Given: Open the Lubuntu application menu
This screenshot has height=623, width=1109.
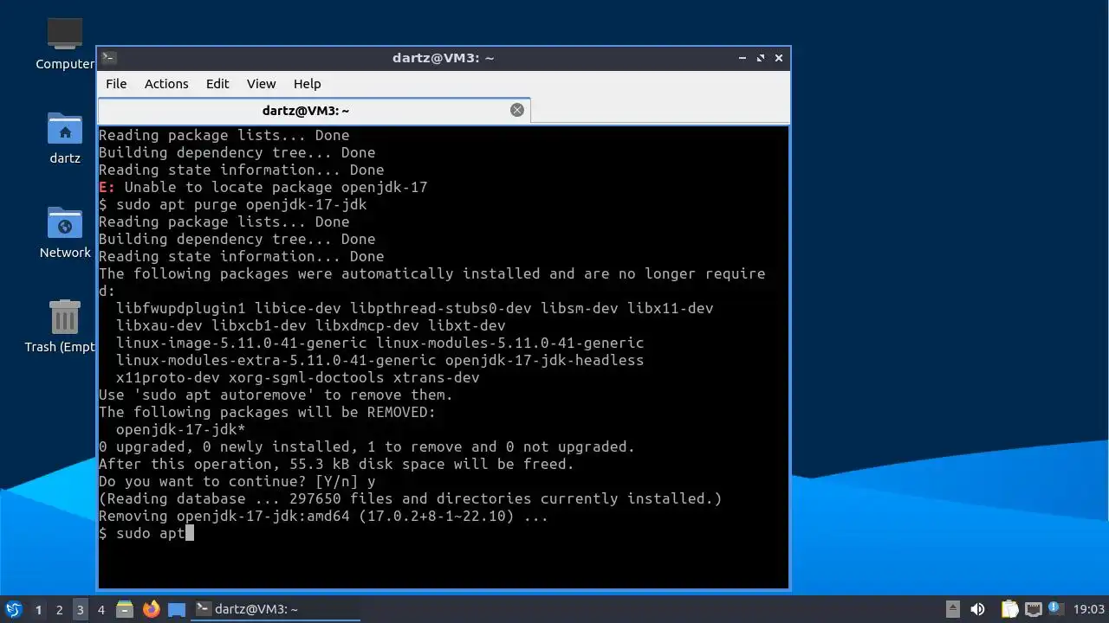Looking at the screenshot, I should [13, 609].
